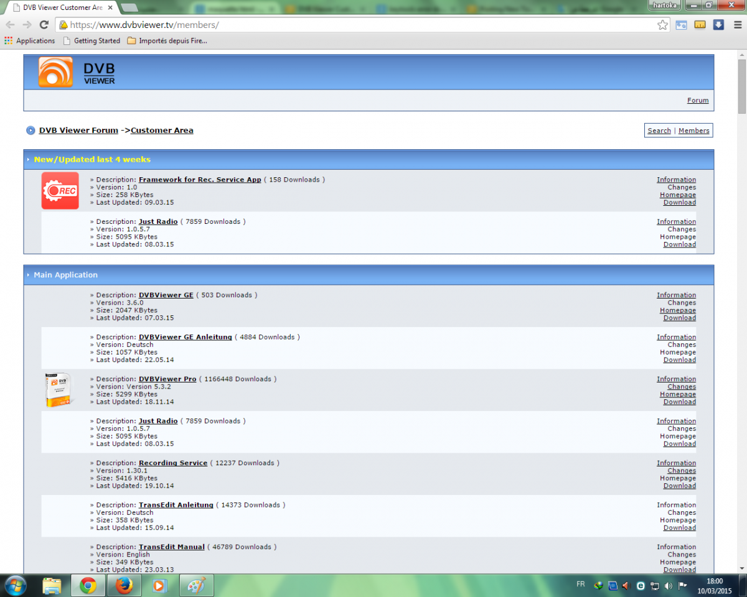This screenshot has width=747, height=597.
Task: Open the Applications bookmarks shortcut
Action: [29, 41]
